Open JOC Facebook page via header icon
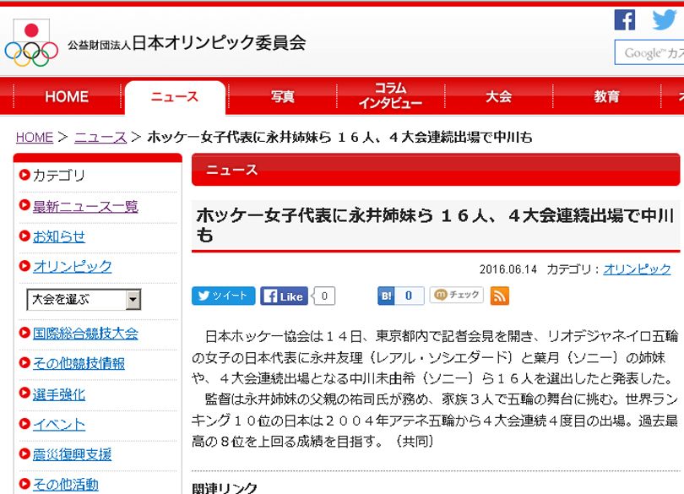Image resolution: width=684 pixels, height=494 pixels. pos(624,19)
